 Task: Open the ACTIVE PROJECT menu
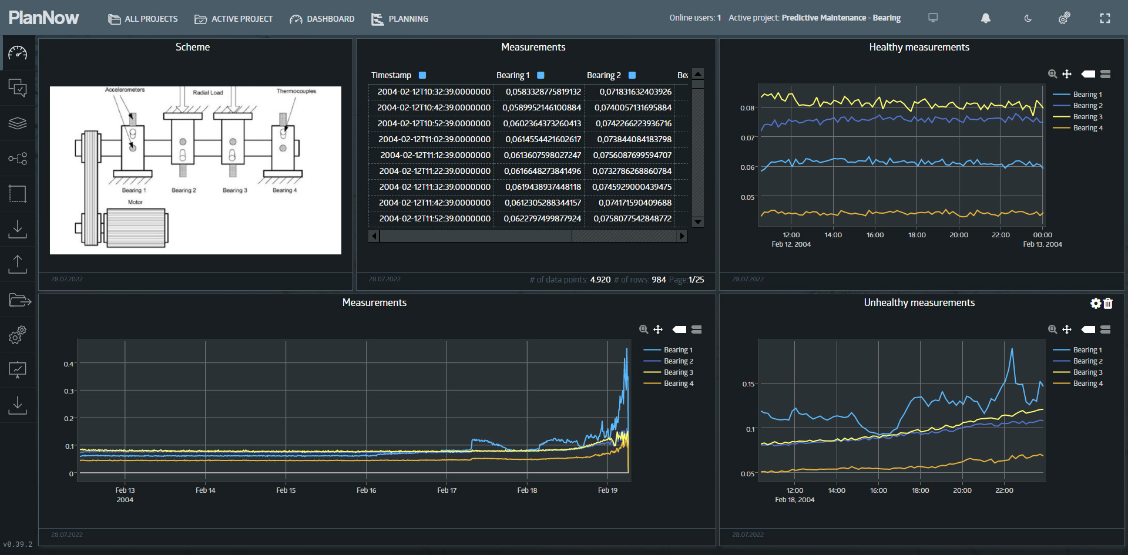coord(234,19)
